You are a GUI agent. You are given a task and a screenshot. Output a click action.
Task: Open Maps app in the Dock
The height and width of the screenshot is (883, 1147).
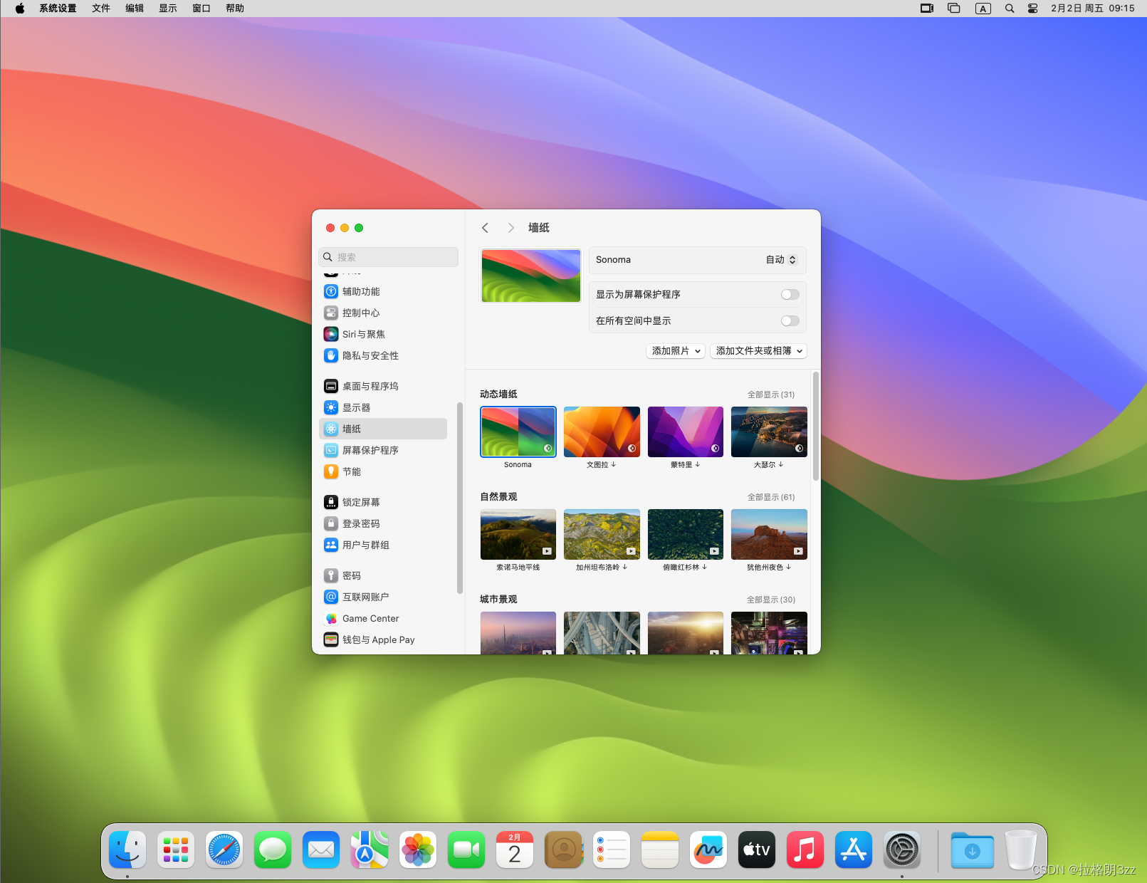pyautogui.click(x=370, y=850)
